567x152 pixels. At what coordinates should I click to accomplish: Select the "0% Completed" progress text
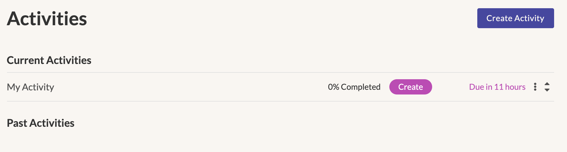[x=354, y=87]
